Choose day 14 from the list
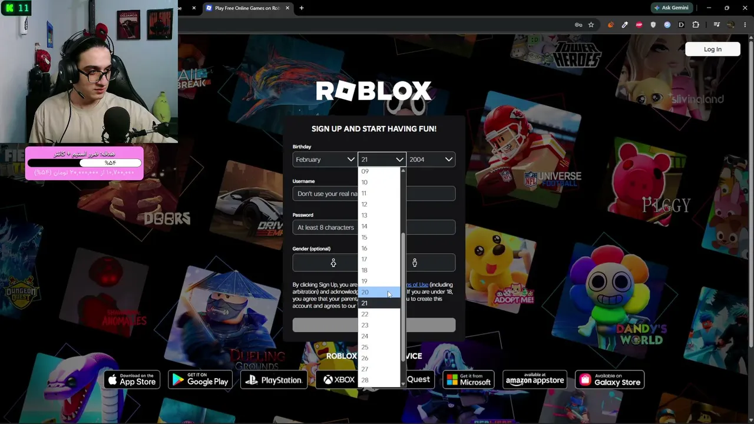Image resolution: width=754 pixels, height=424 pixels. pos(379,226)
